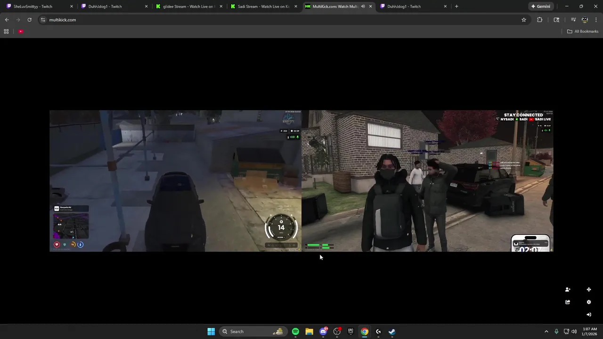Bookmark this page with the star icon

tap(524, 20)
